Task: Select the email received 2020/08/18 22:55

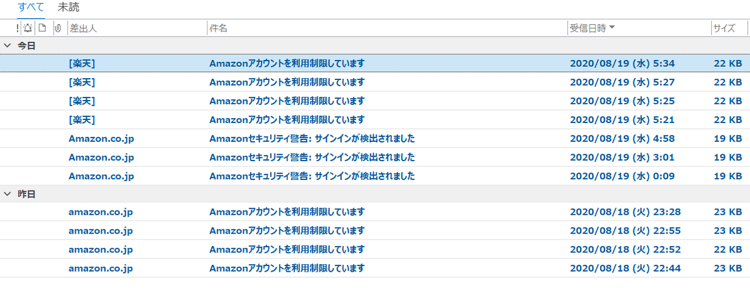Action: [375, 231]
